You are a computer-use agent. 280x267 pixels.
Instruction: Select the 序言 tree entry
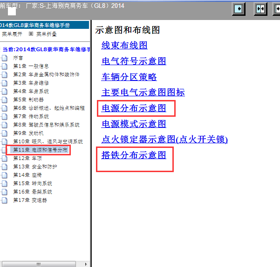(x=18, y=58)
